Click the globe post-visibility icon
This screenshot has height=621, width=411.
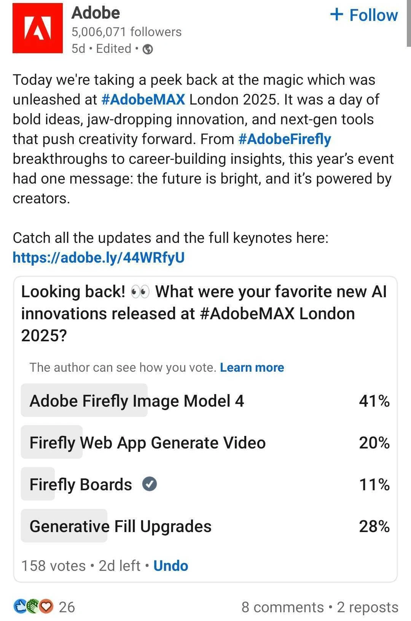pos(148,49)
